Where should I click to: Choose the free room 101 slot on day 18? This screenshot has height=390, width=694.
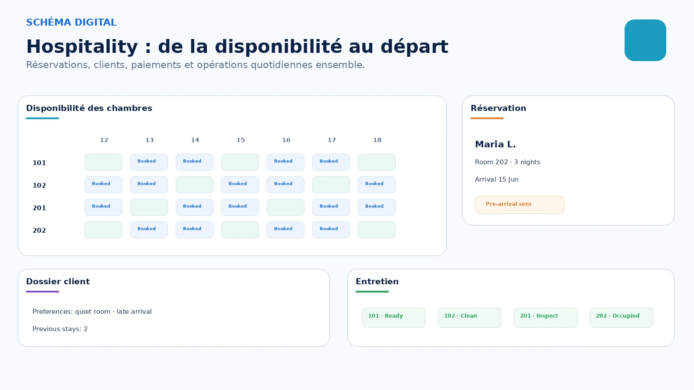376,162
